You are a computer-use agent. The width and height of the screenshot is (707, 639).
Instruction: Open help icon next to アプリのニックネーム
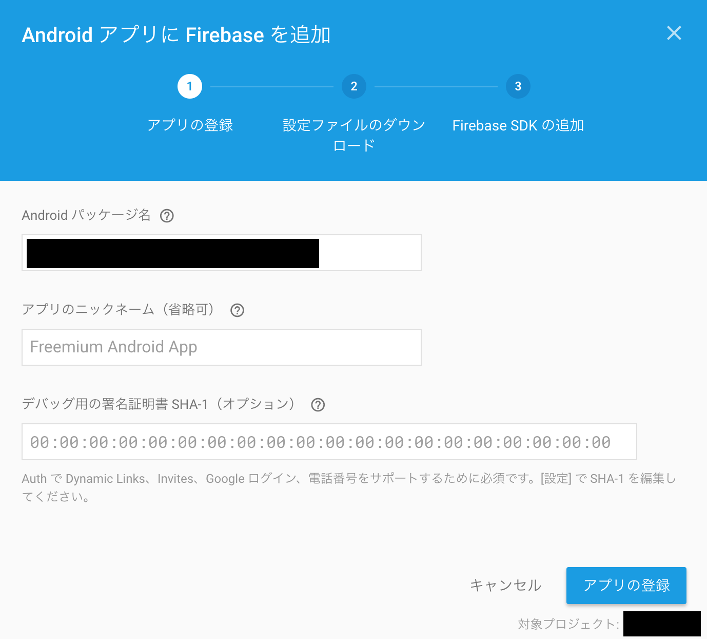click(x=237, y=310)
